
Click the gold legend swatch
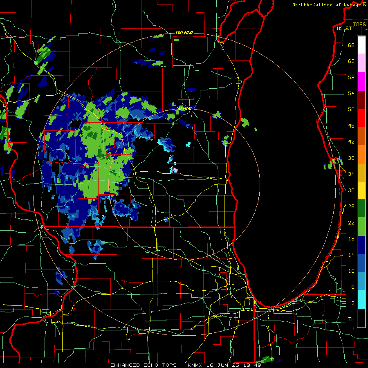click(361, 173)
